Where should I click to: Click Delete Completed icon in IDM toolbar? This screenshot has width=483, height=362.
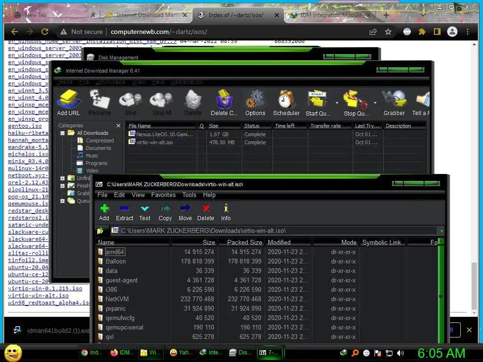(224, 103)
